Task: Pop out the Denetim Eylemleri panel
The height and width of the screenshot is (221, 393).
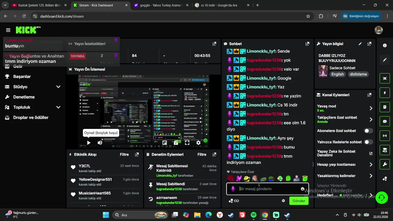Action: [x=214, y=154]
